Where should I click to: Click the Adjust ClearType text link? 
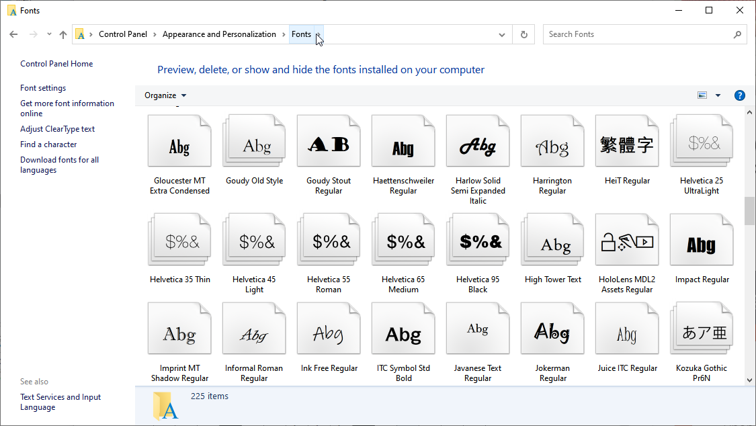point(58,129)
